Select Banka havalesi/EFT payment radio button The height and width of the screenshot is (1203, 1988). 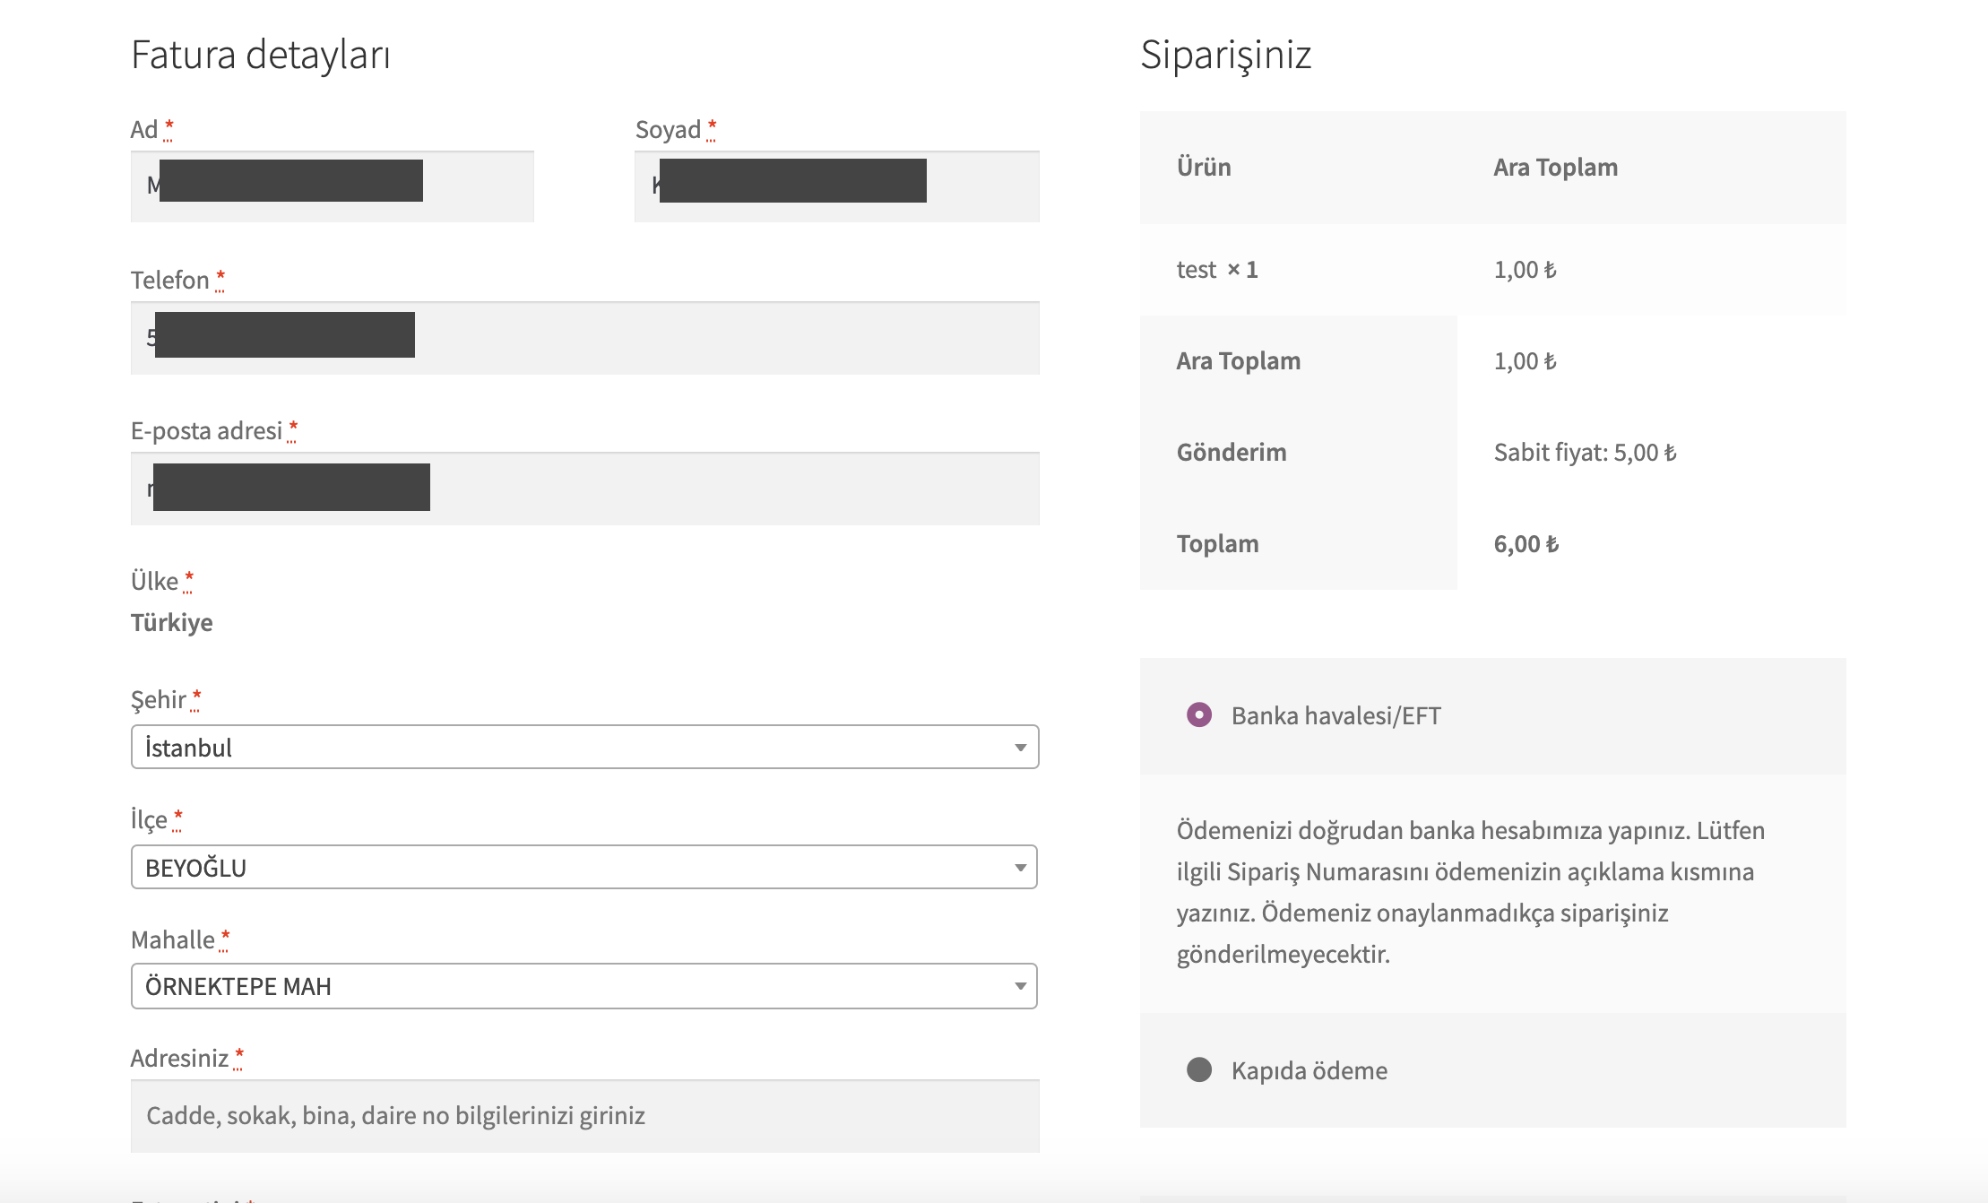(x=1198, y=714)
